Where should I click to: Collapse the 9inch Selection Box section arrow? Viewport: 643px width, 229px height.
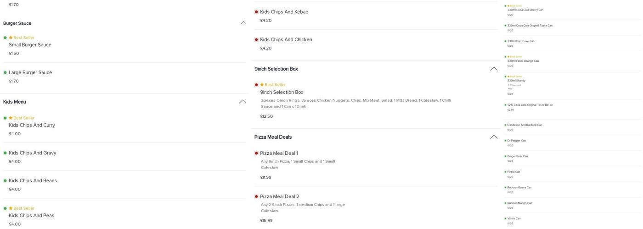click(494, 69)
